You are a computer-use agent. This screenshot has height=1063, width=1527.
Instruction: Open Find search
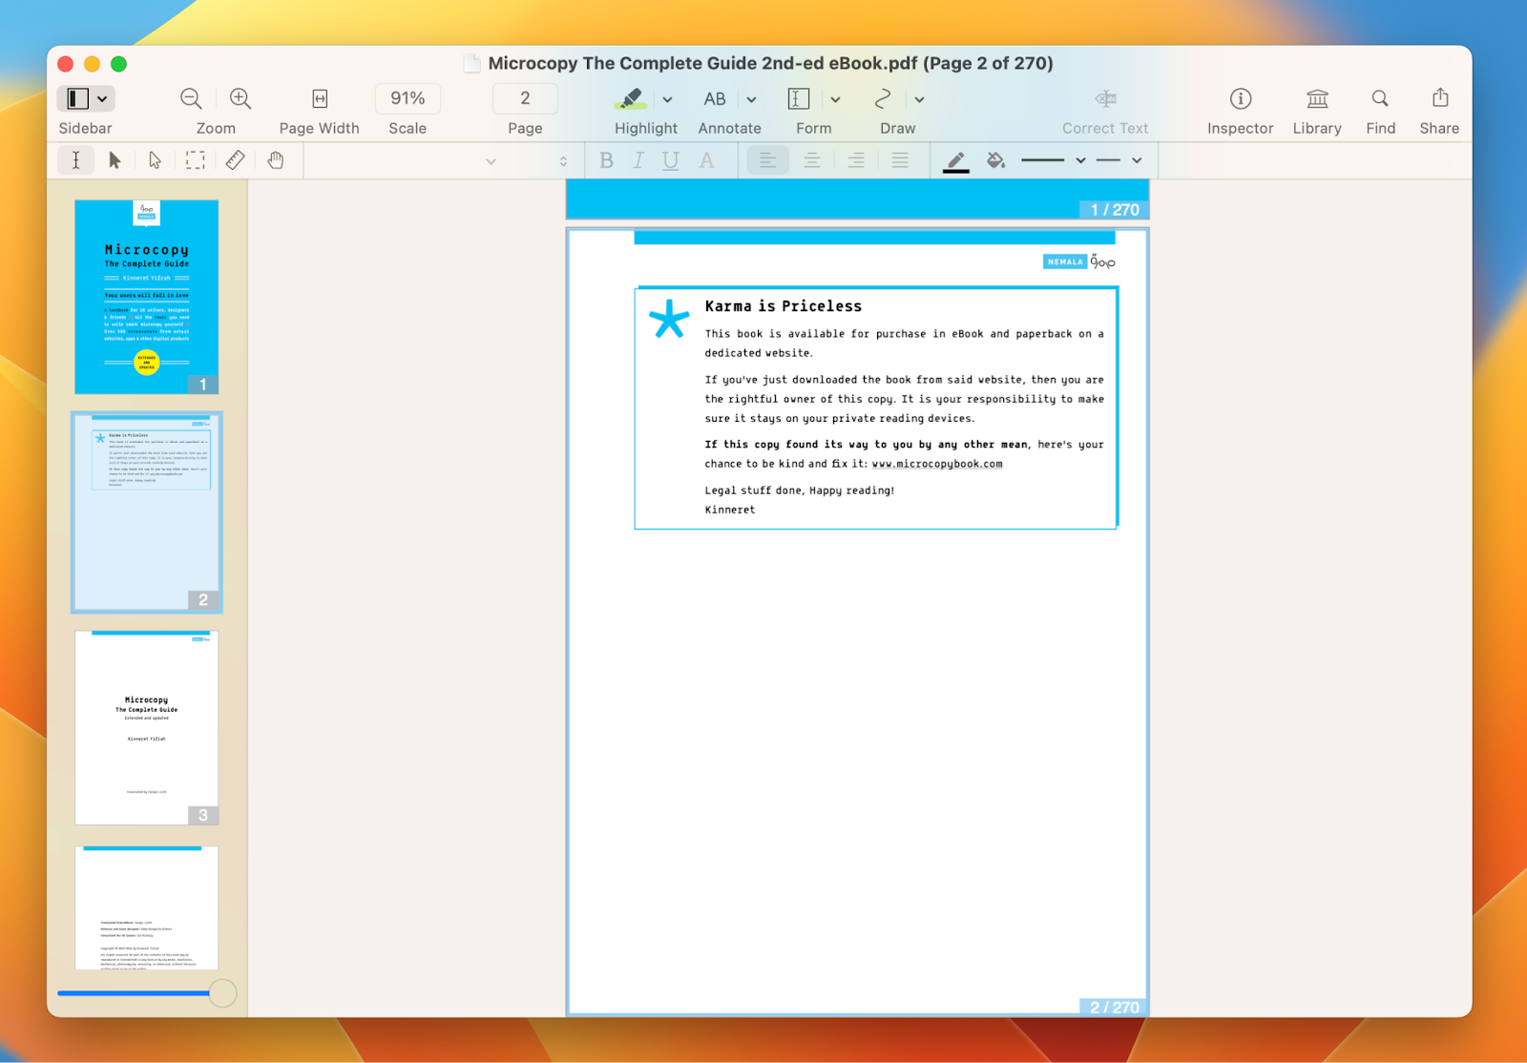coord(1380,98)
